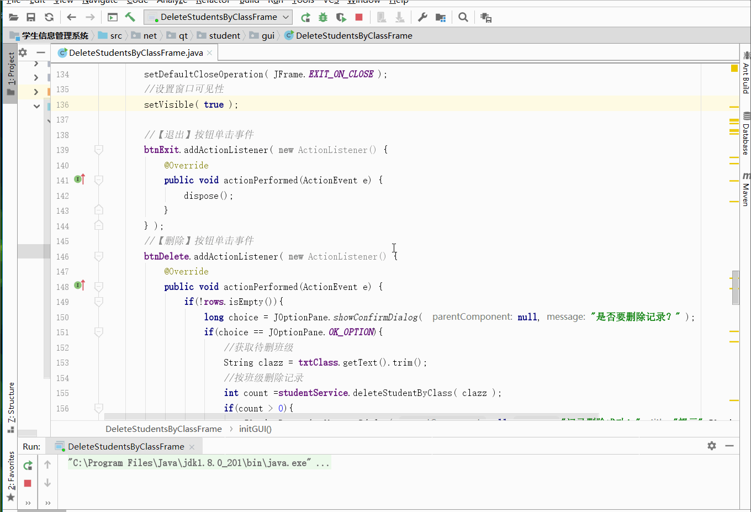This screenshot has height=512, width=751.
Task: Click the yellow warning indicator above editor scrollbar
Action: pyautogui.click(x=734, y=68)
